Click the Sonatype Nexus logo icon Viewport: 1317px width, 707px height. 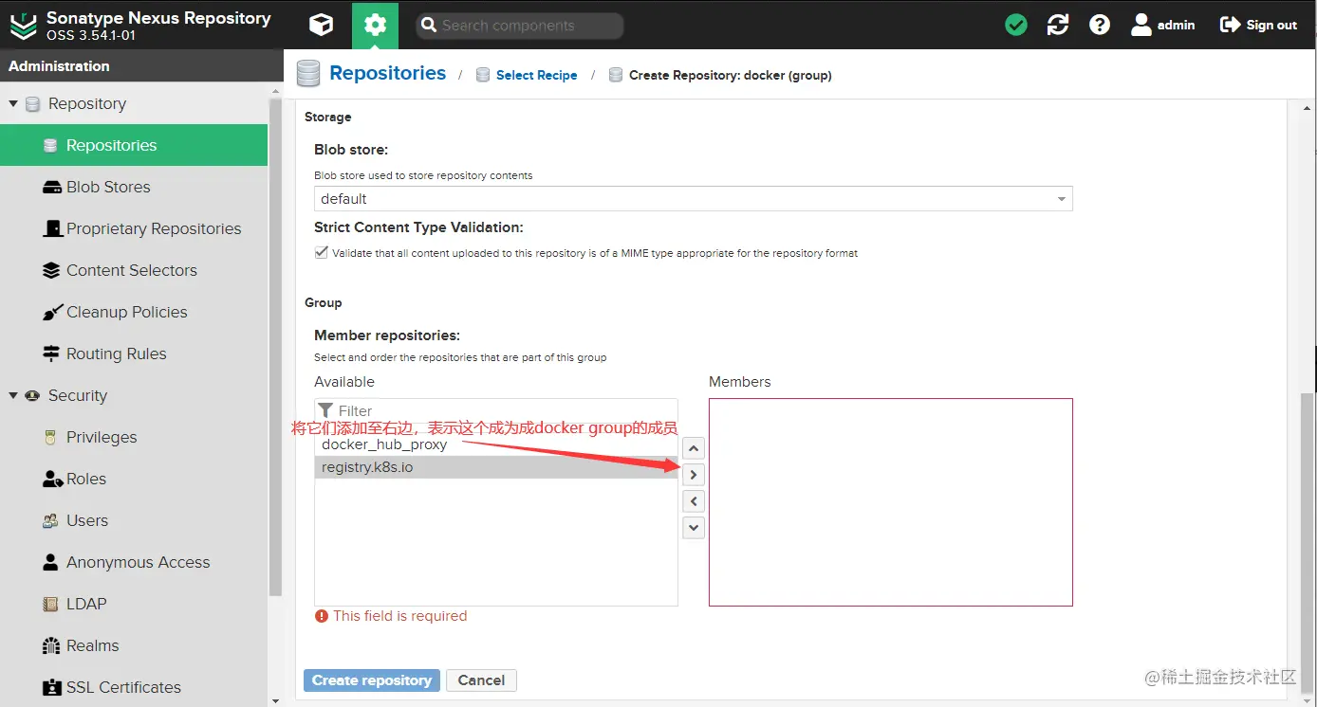click(23, 26)
